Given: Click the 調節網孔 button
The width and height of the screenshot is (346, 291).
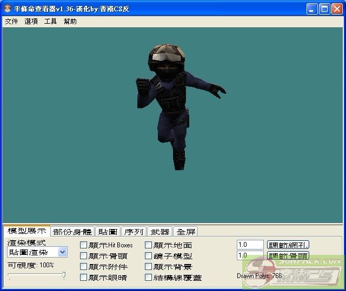Looking at the screenshot, I should coord(288,245).
